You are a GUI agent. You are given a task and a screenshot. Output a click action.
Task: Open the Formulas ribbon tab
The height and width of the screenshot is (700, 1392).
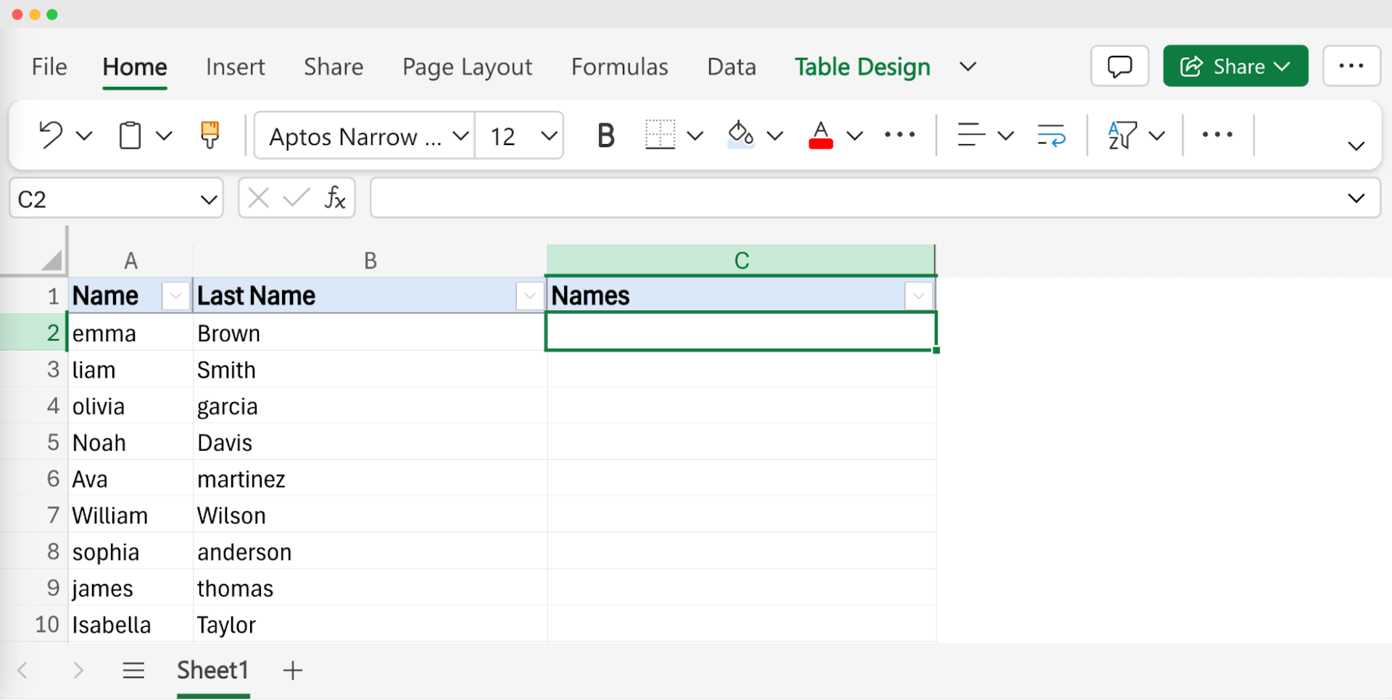[x=619, y=66]
